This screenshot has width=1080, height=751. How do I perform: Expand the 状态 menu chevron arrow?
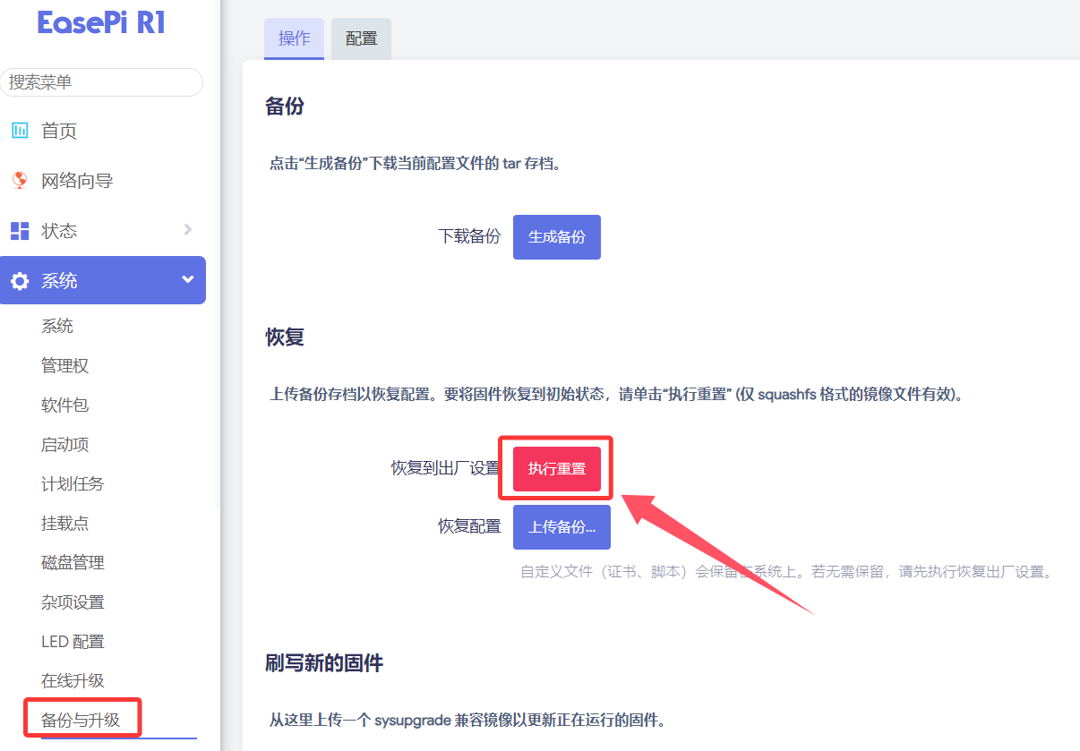click(x=188, y=230)
